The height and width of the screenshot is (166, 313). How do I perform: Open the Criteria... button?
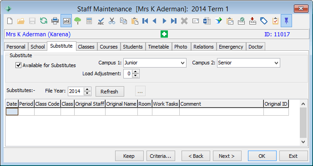tap(161, 156)
